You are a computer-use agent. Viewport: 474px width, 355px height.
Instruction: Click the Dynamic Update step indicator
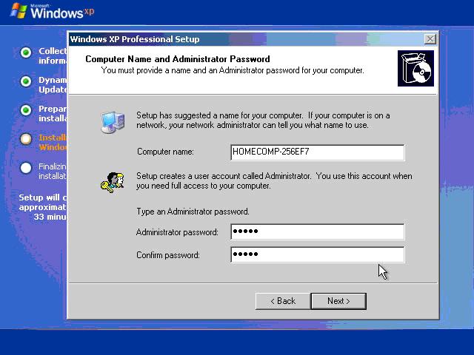tap(26, 81)
